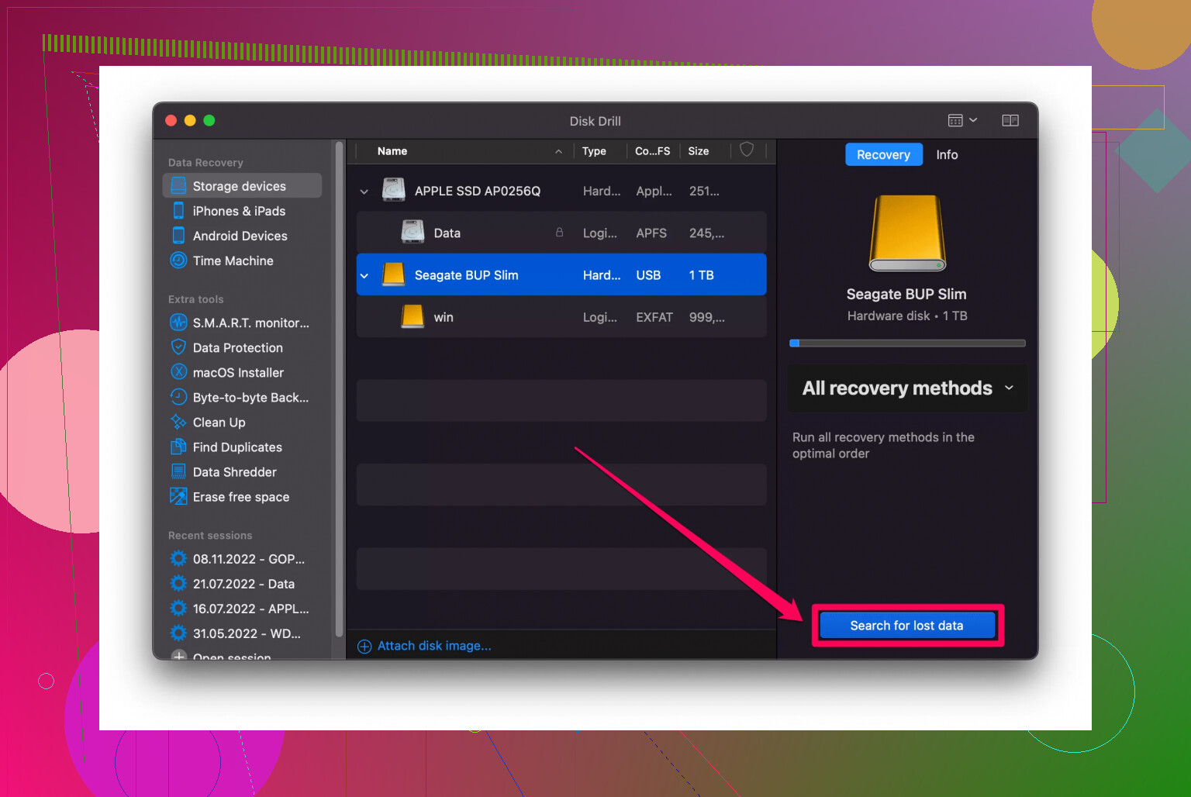Open the iPhones & iPads section

[x=179, y=211]
